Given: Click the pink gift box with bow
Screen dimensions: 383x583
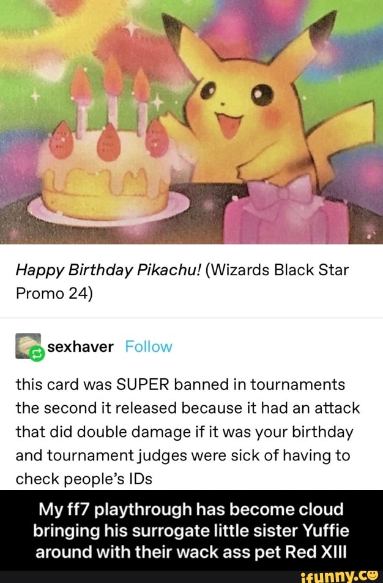Looking at the screenshot, I should (x=286, y=212).
